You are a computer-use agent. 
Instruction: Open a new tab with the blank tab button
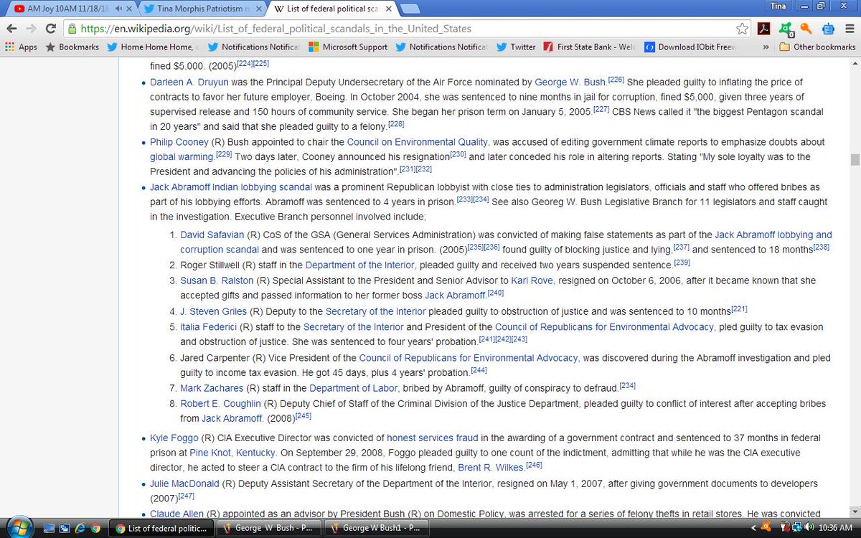pos(410,9)
